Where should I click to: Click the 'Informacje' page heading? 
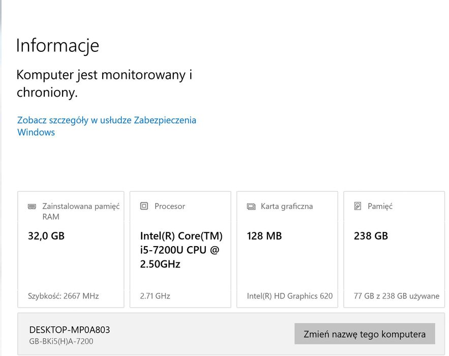[x=57, y=46]
